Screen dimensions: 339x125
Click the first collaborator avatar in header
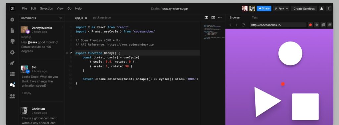point(245,9)
